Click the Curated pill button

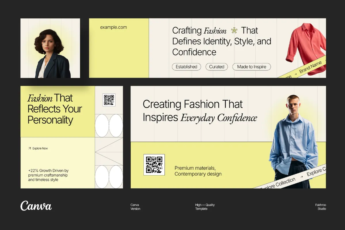[x=216, y=67]
